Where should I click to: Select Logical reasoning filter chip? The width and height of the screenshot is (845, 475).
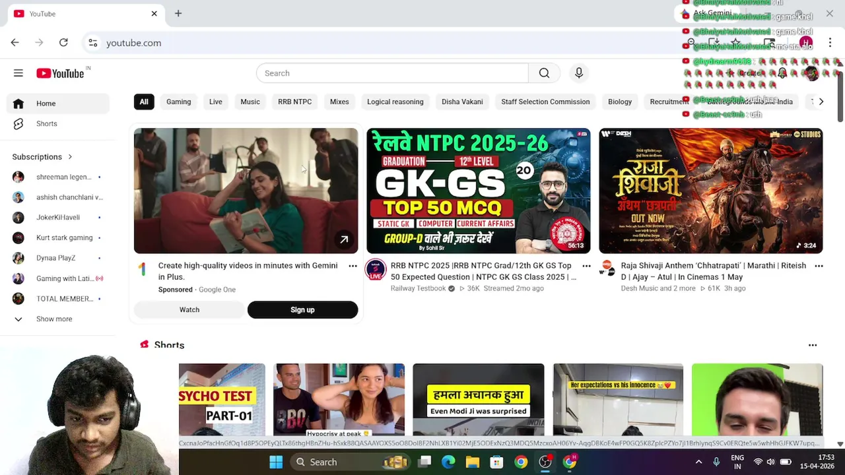tap(395, 102)
